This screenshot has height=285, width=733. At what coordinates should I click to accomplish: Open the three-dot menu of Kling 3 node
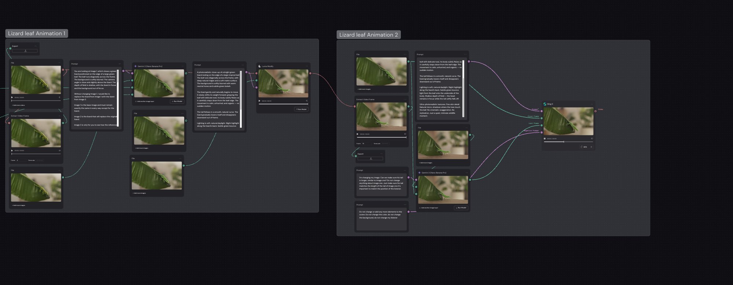pyautogui.click(x=592, y=104)
